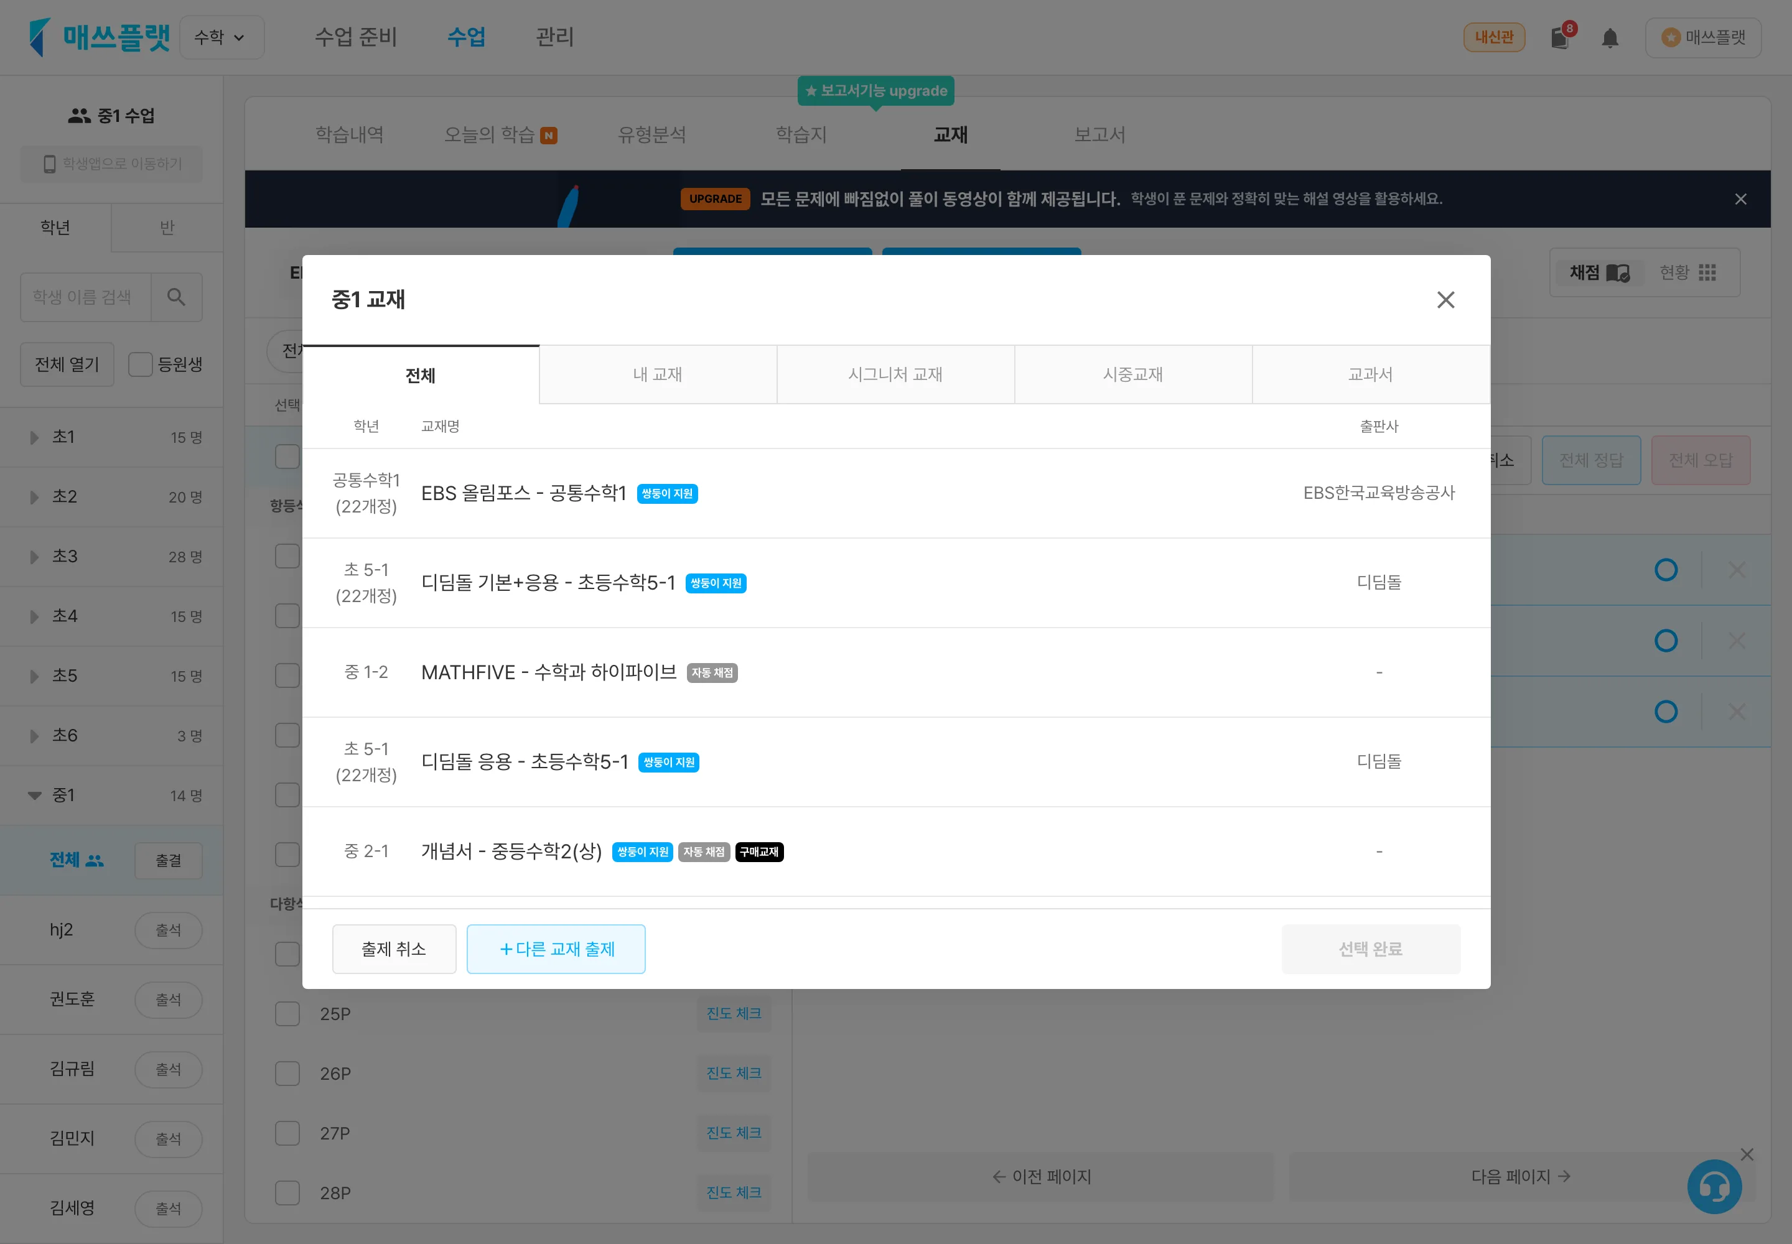The width and height of the screenshot is (1792, 1244).
Task: Expand the 초6 grade group
Action: (34, 736)
